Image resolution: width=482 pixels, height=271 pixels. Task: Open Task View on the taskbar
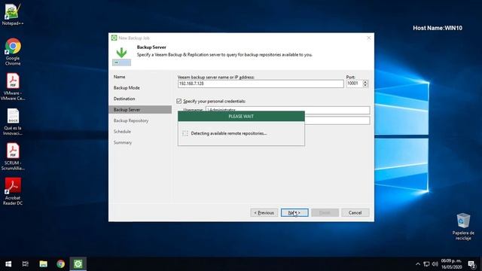pyautogui.click(x=26, y=264)
